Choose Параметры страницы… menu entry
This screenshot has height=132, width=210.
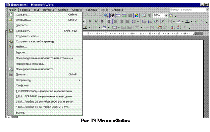[45, 64]
